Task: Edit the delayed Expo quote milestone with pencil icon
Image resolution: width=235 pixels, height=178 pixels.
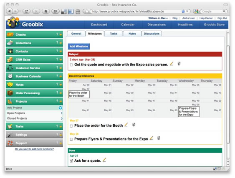Action: tap(172, 64)
